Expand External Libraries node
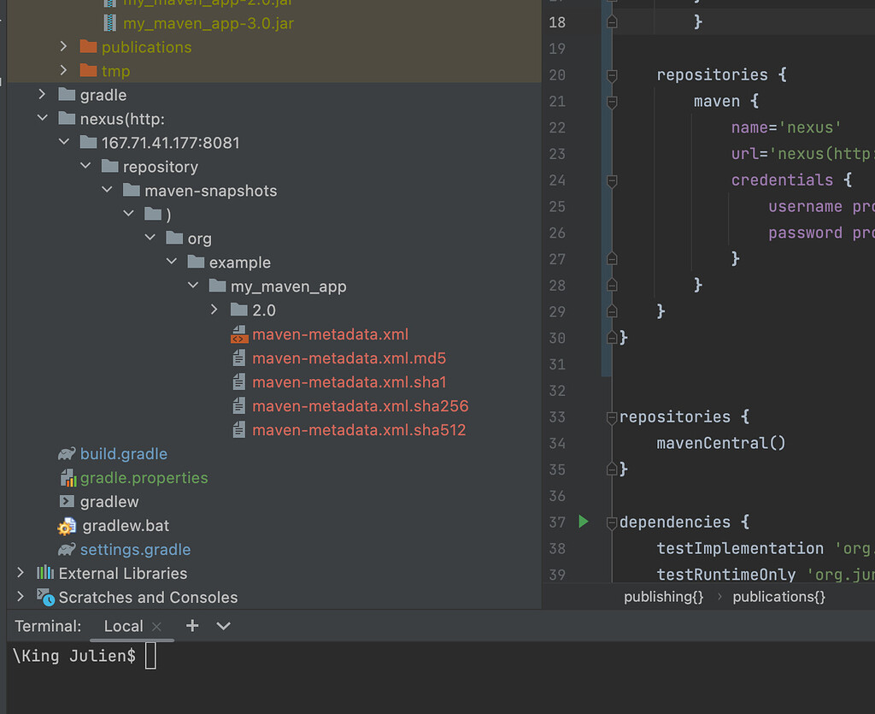The image size is (875, 714). coord(21,573)
